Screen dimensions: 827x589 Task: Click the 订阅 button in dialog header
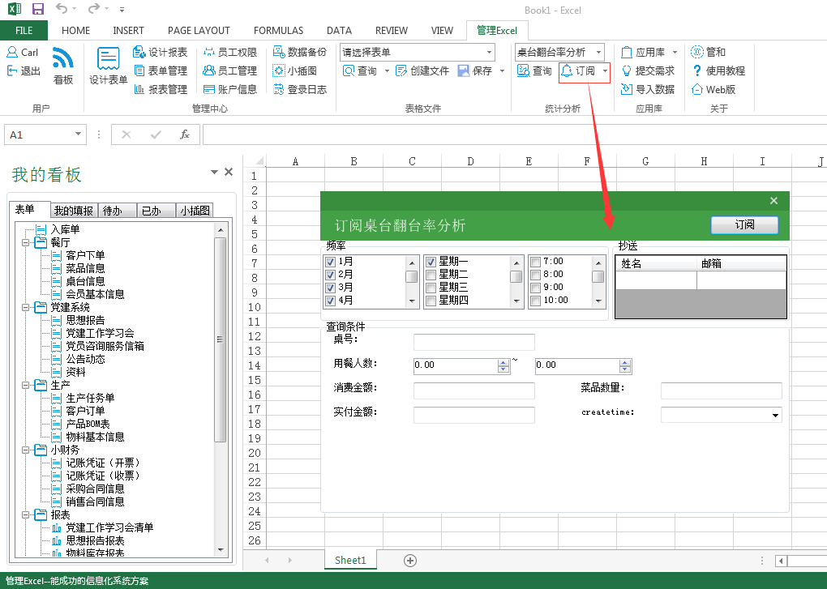coord(744,225)
